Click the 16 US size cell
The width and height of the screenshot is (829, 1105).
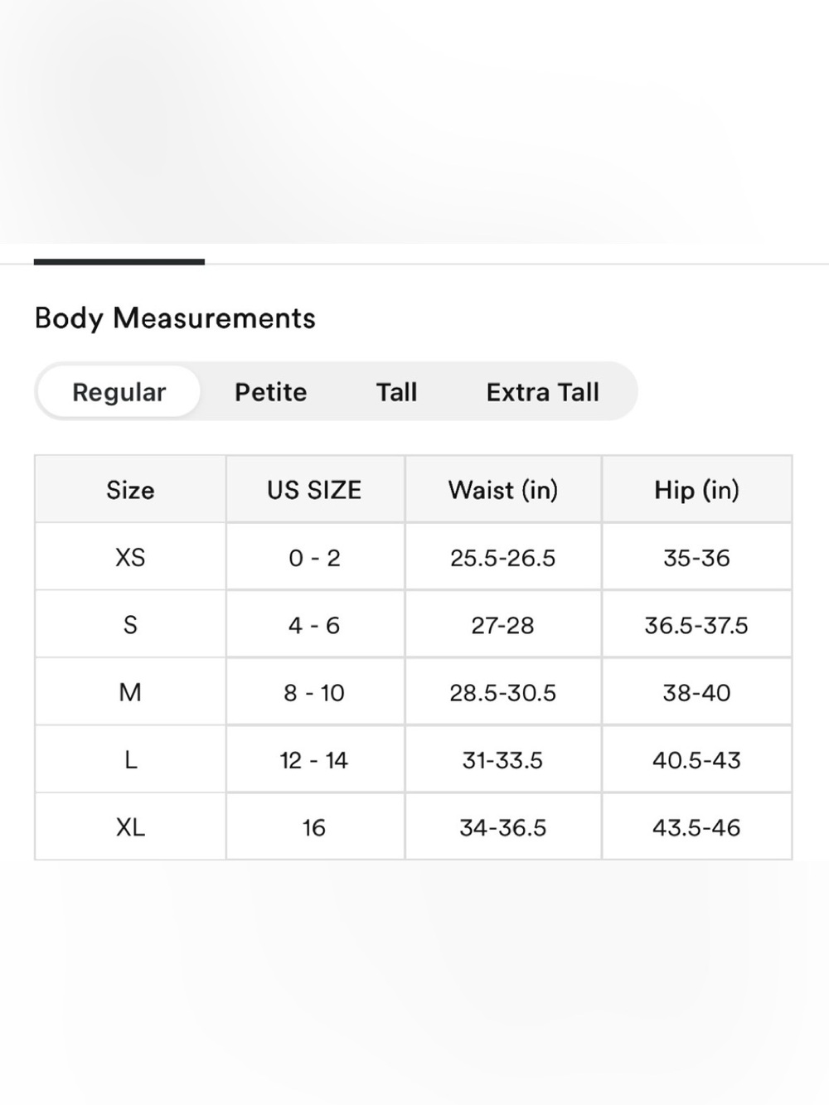click(314, 826)
